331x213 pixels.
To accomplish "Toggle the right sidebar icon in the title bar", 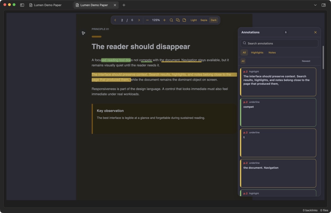I will click(x=324, y=5).
